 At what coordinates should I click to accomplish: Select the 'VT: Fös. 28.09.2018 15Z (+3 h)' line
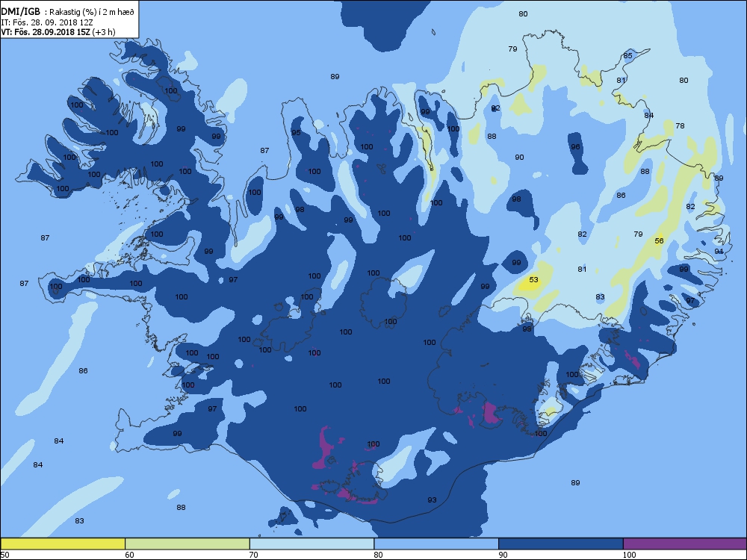point(58,32)
